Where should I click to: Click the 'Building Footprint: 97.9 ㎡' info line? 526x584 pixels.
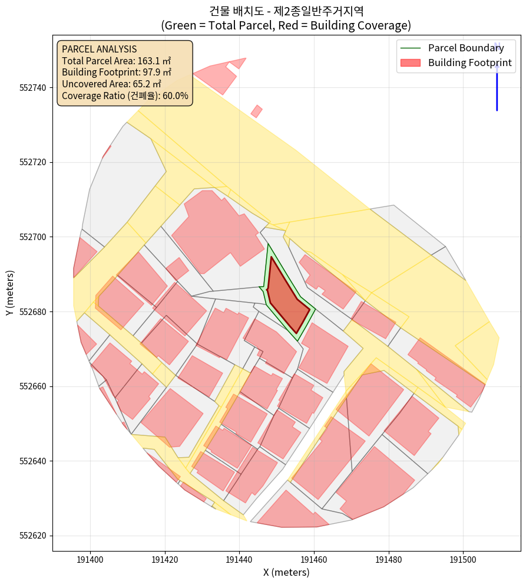116,72
